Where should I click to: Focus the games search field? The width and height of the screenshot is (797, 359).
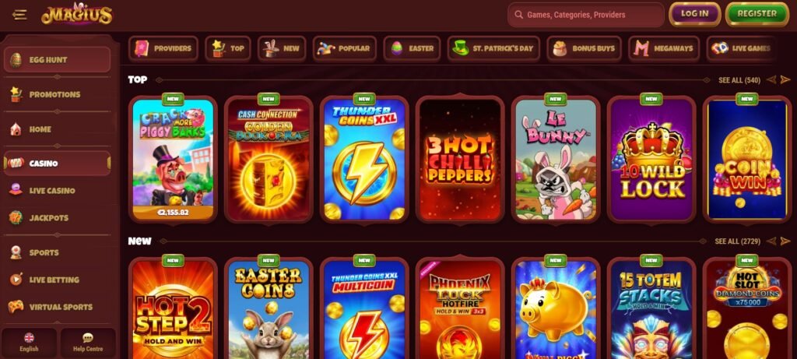(x=586, y=15)
